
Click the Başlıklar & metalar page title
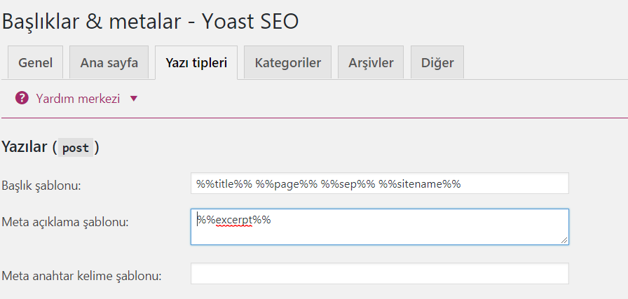[x=150, y=21]
